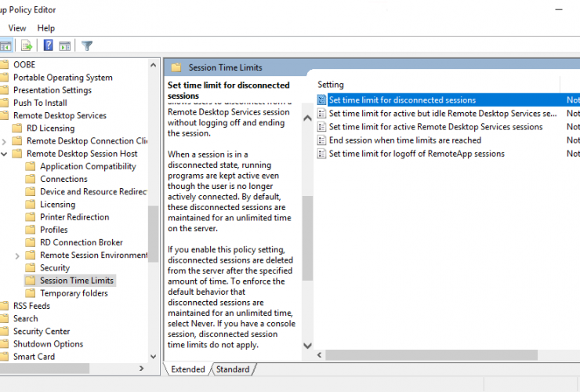
Task: Select Set time limit for disconnected sessions
Action: pos(401,100)
